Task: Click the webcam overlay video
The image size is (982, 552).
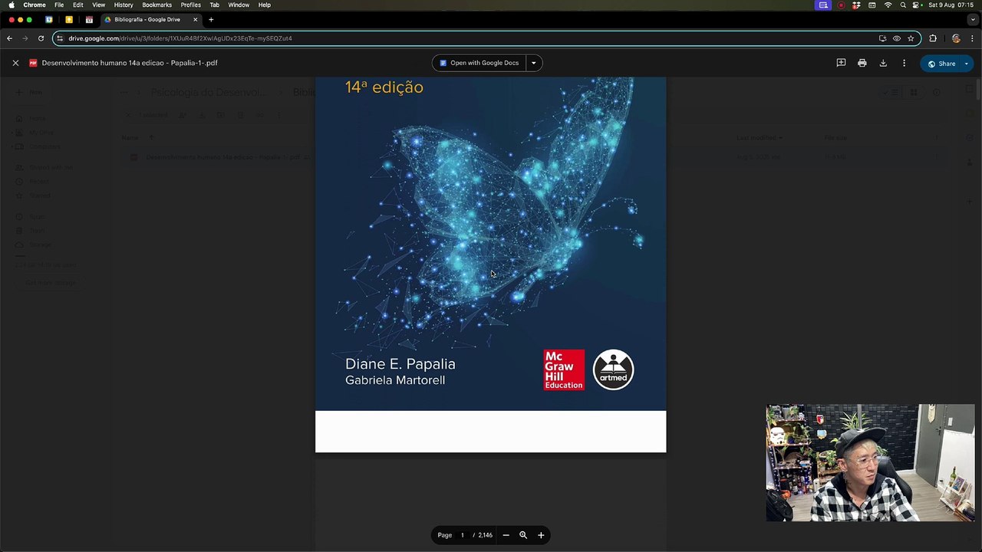Action: pyautogui.click(x=870, y=463)
